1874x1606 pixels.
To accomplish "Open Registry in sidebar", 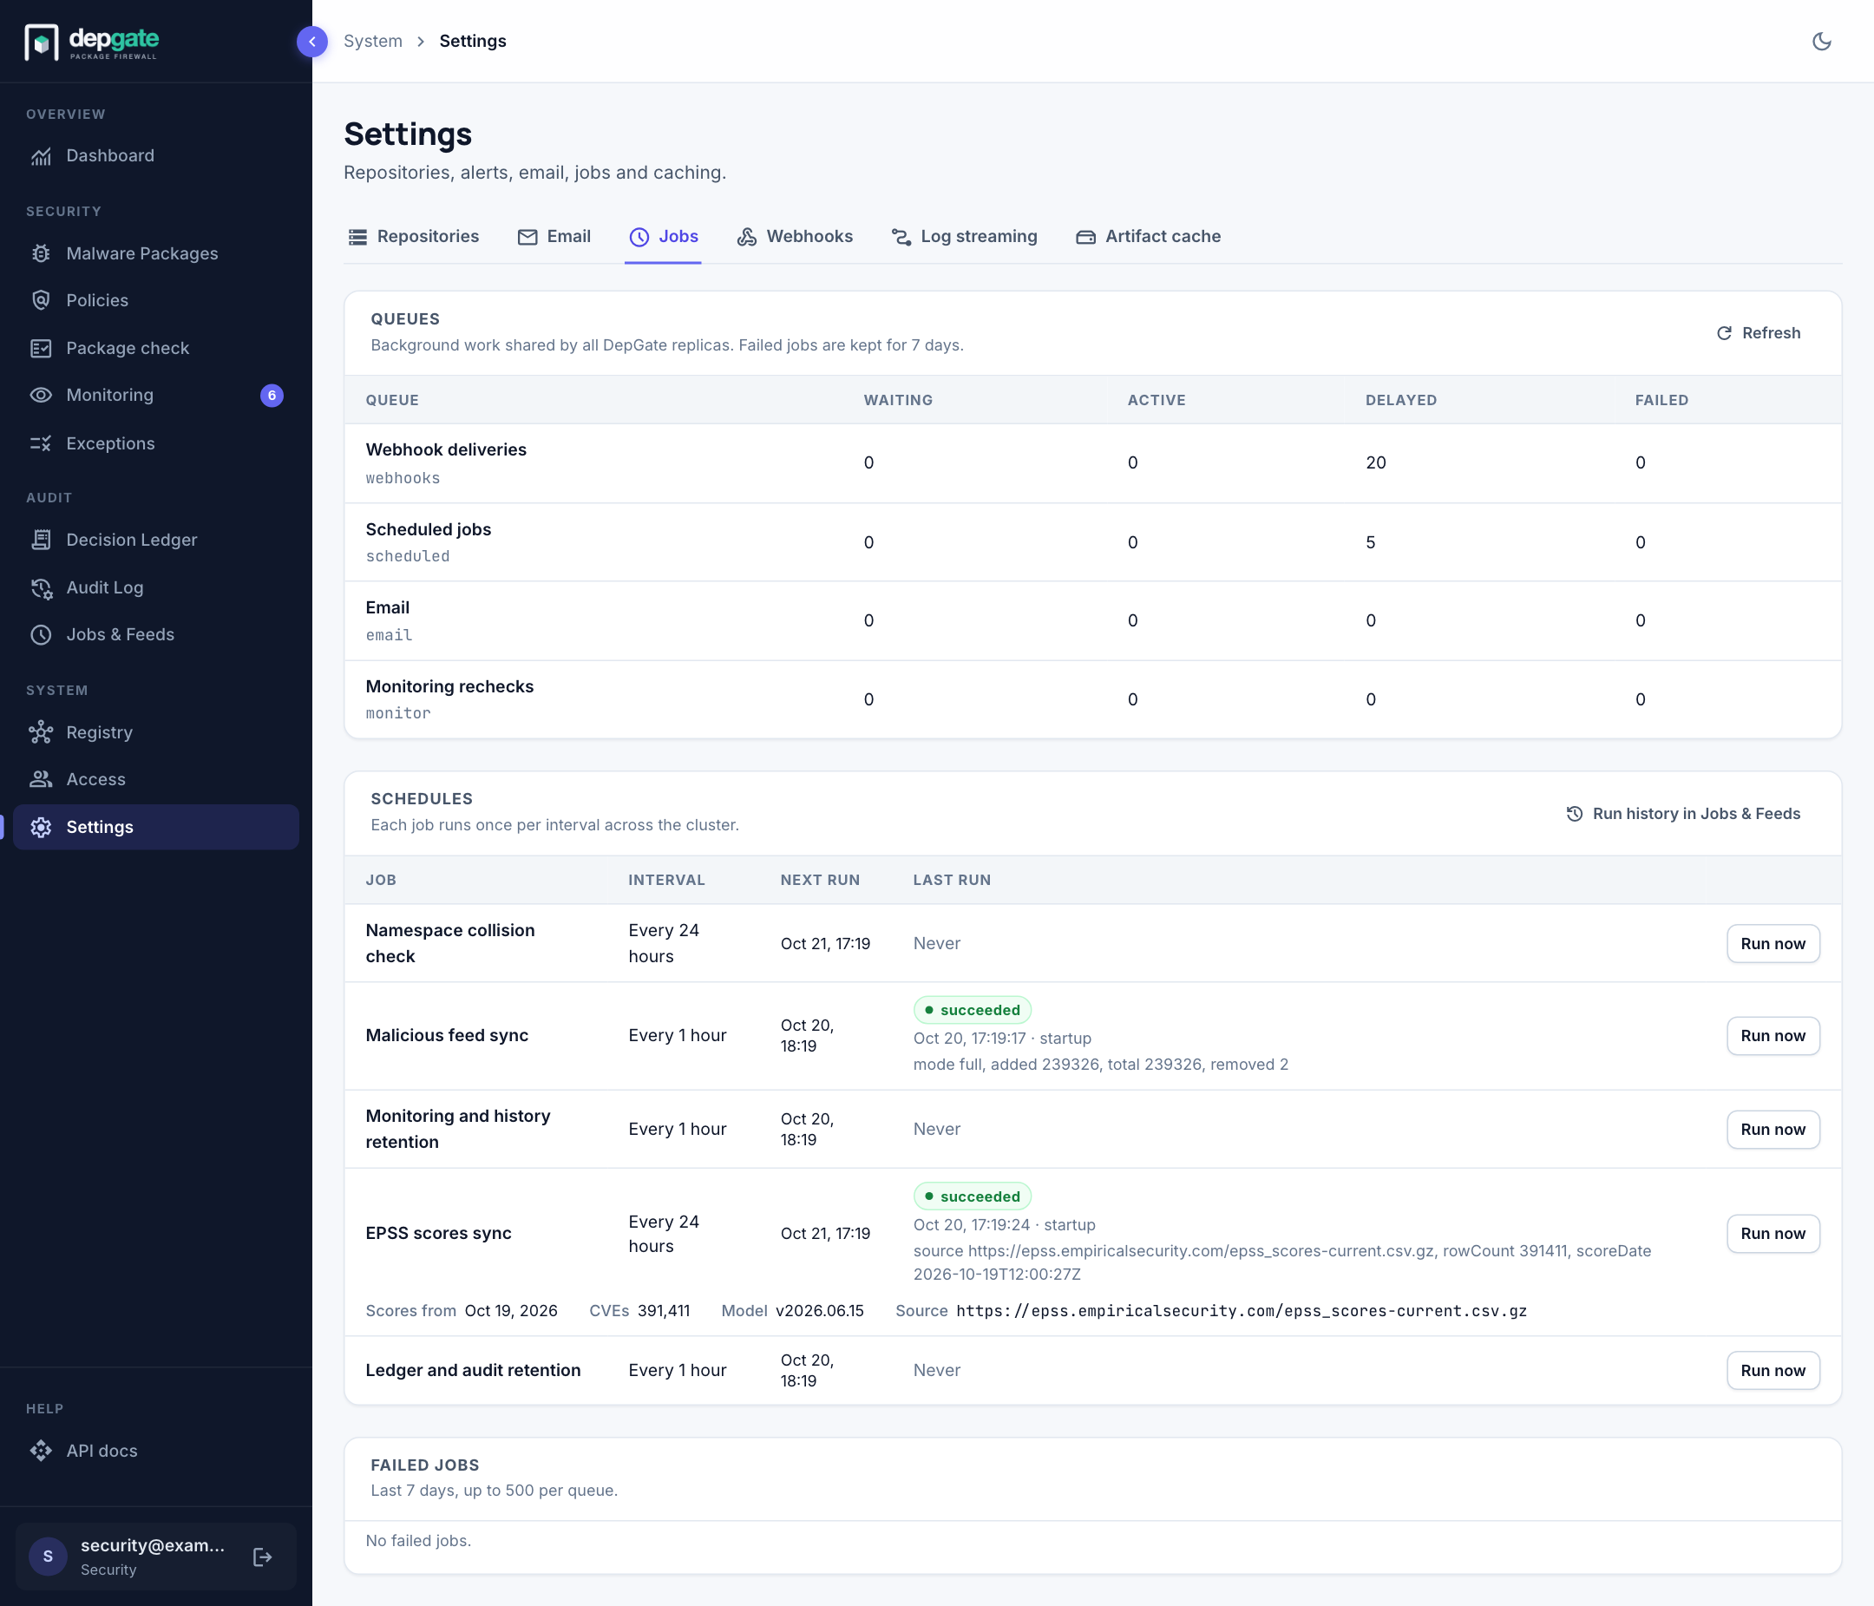I will coord(155,732).
